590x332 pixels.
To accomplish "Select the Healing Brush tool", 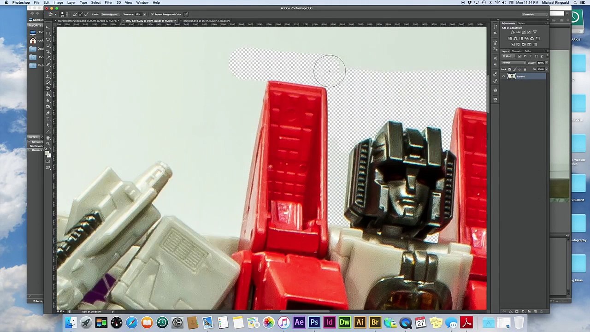I will tap(48, 64).
